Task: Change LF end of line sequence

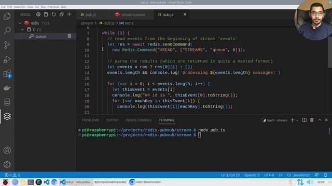Action: pos(281,175)
